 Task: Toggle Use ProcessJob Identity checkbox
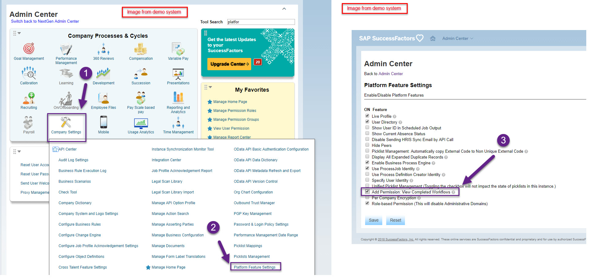[367, 168]
